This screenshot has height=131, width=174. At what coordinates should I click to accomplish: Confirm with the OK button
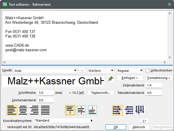(x=116, y=127)
